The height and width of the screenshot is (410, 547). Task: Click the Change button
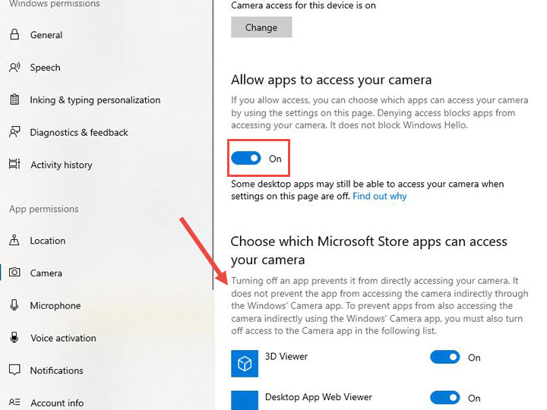tap(261, 27)
